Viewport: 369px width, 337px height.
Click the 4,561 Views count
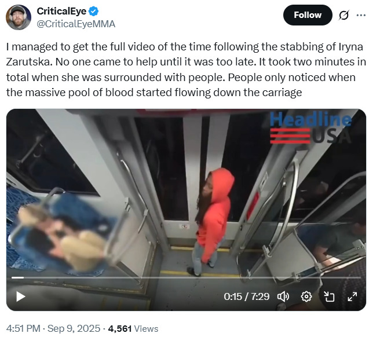tap(133, 328)
